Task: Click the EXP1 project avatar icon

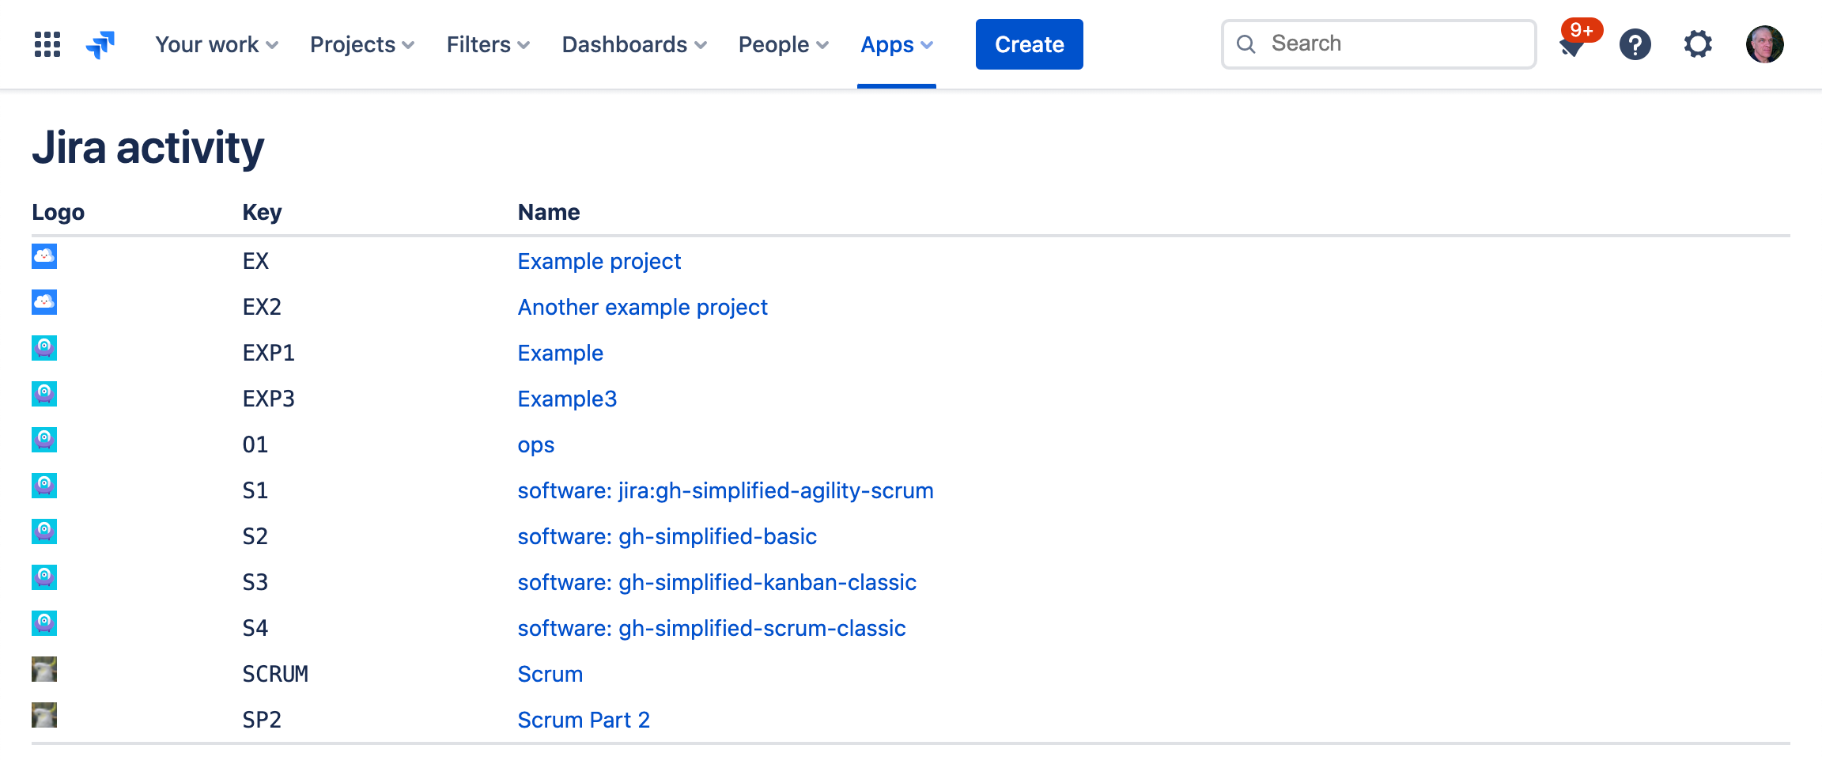Action: pos(44,348)
